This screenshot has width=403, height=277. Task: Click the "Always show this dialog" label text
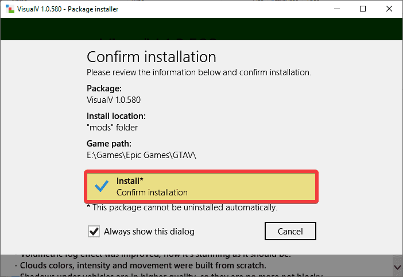[149, 232]
